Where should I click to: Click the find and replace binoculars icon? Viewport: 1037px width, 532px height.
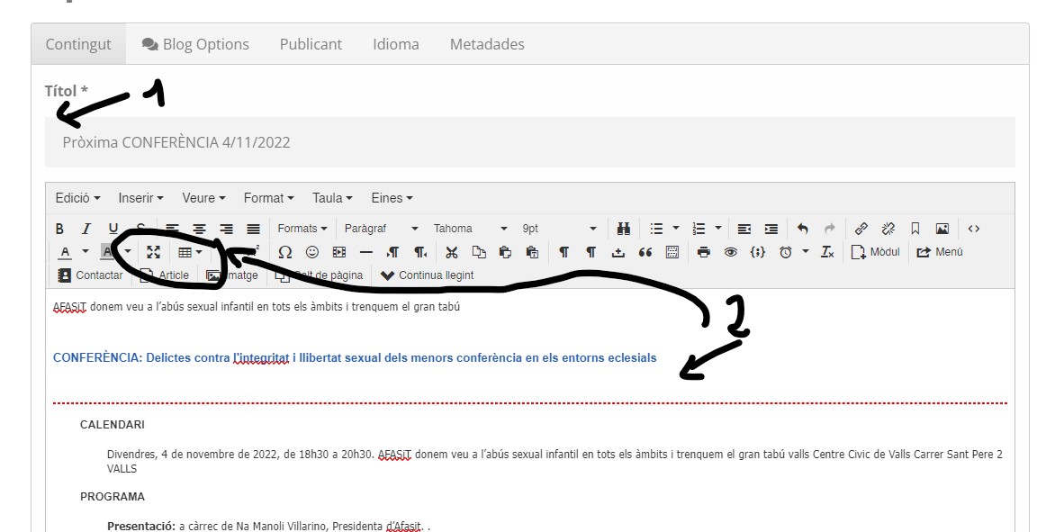pos(624,229)
